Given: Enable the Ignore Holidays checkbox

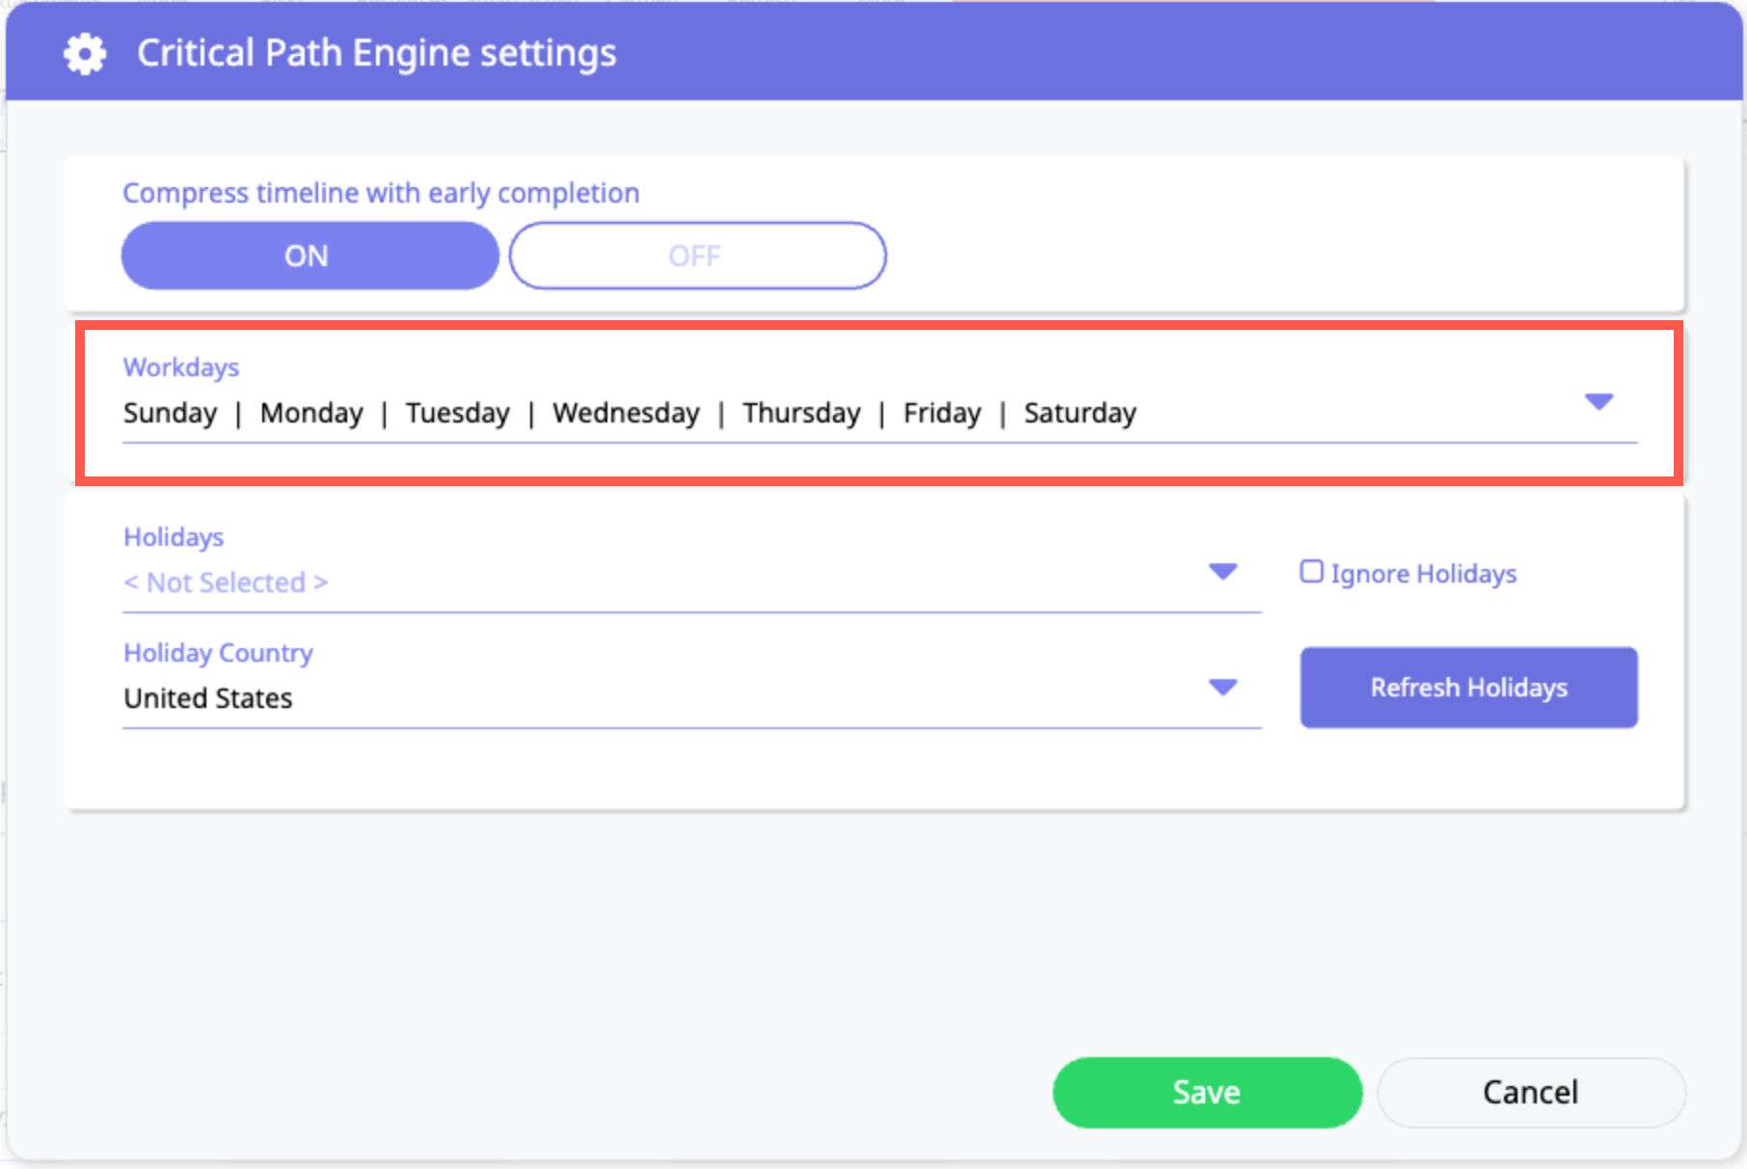Looking at the screenshot, I should click(1311, 572).
